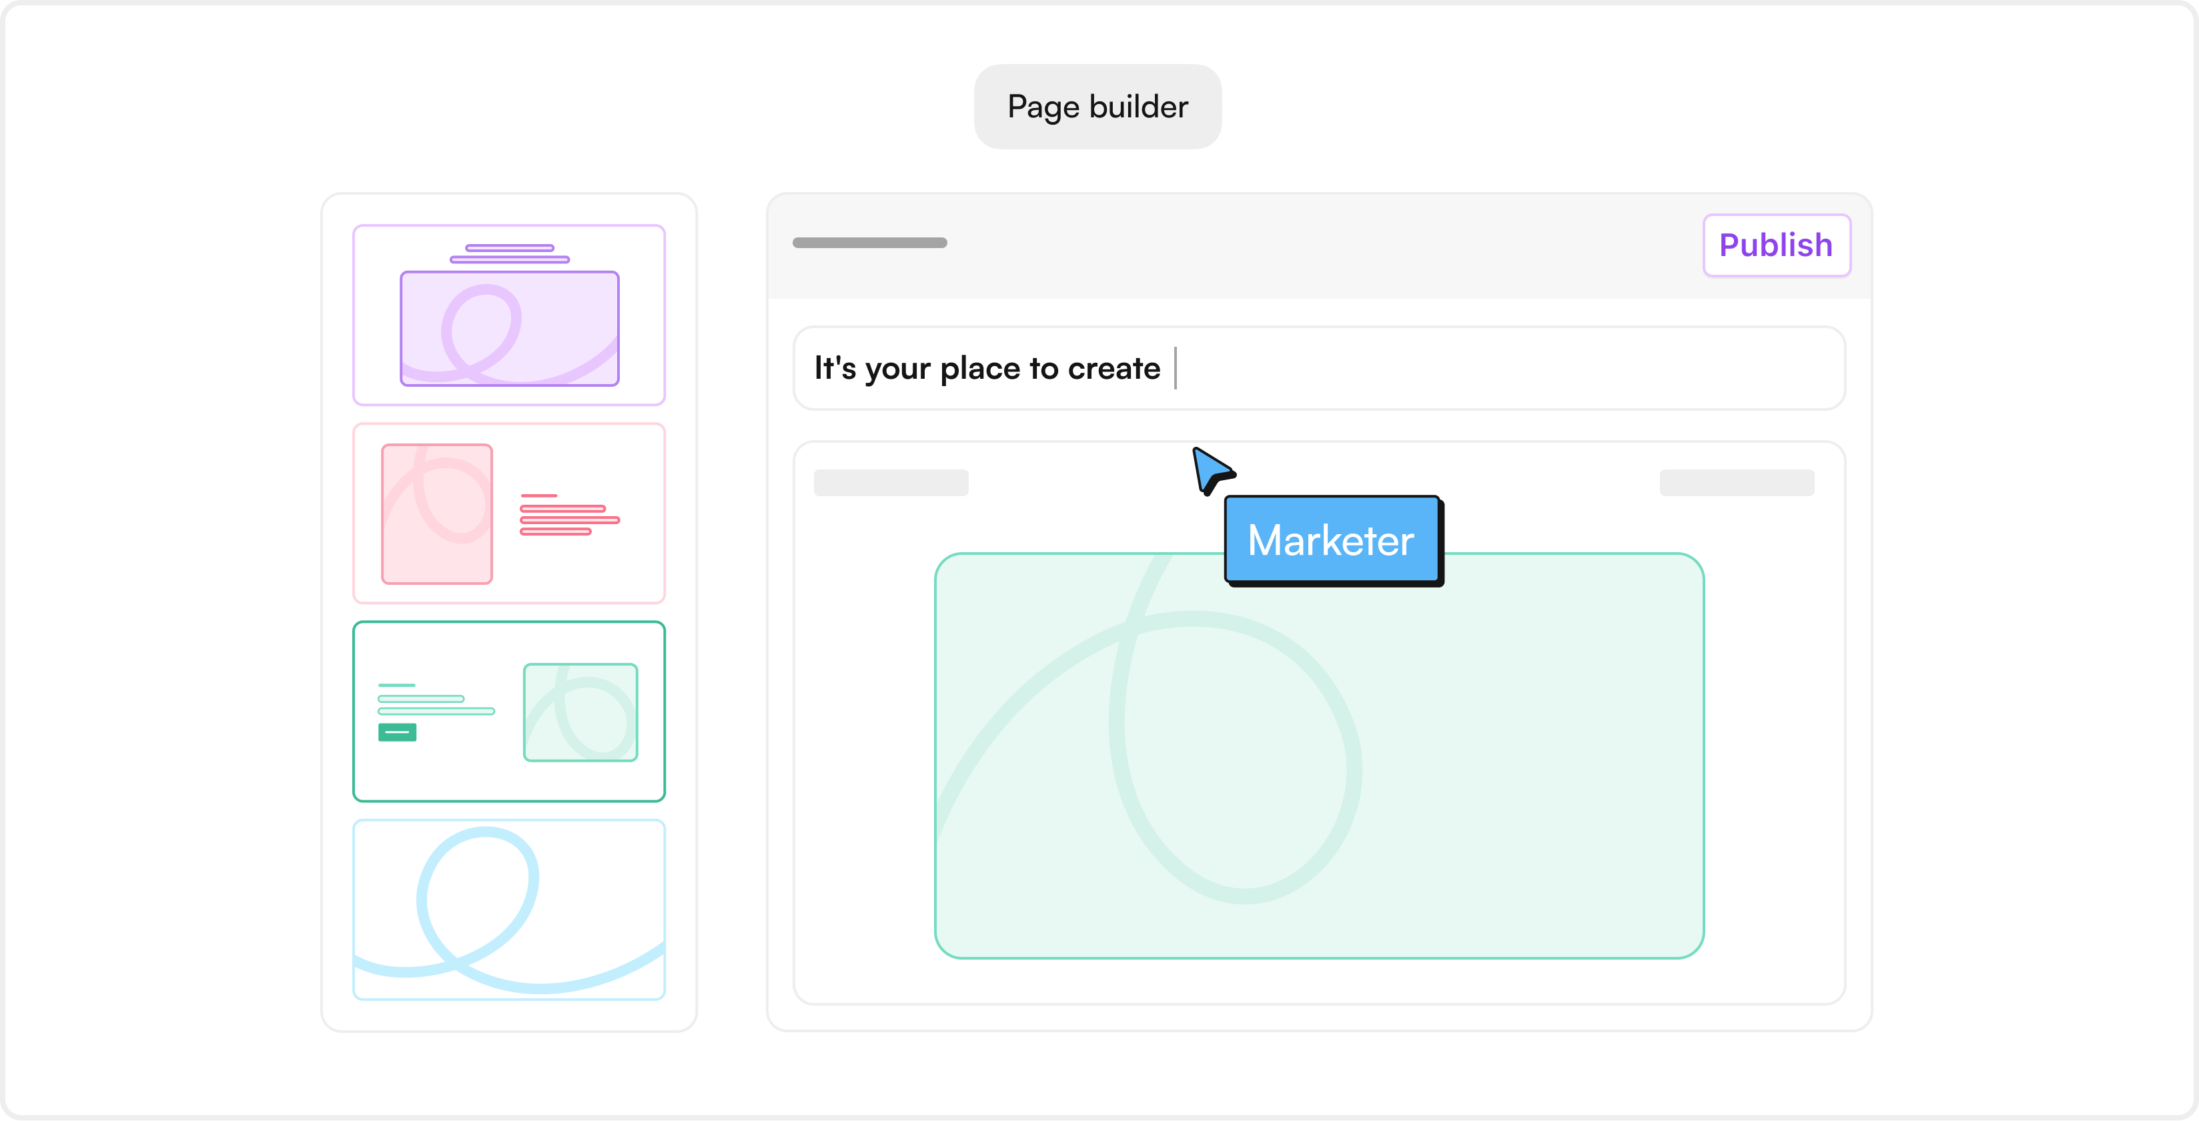
Task: Click the Publish button
Action: click(1775, 245)
